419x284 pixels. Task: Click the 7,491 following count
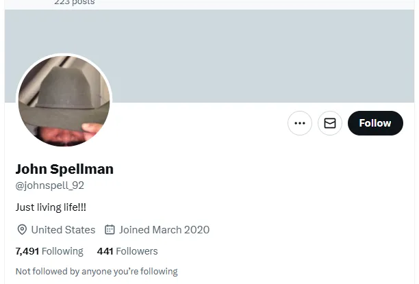[x=27, y=251]
